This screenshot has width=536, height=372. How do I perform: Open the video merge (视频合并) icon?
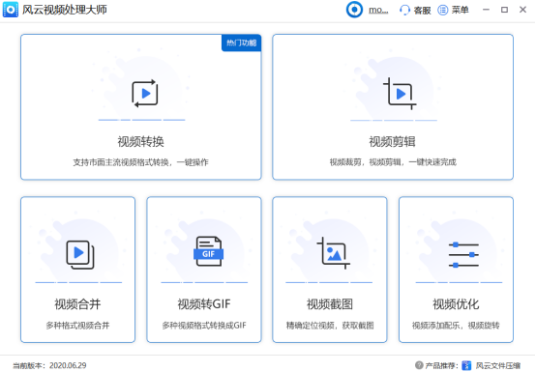click(80, 254)
